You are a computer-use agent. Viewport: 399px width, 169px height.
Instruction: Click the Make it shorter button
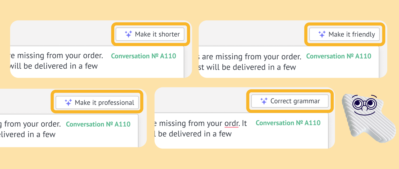point(150,34)
